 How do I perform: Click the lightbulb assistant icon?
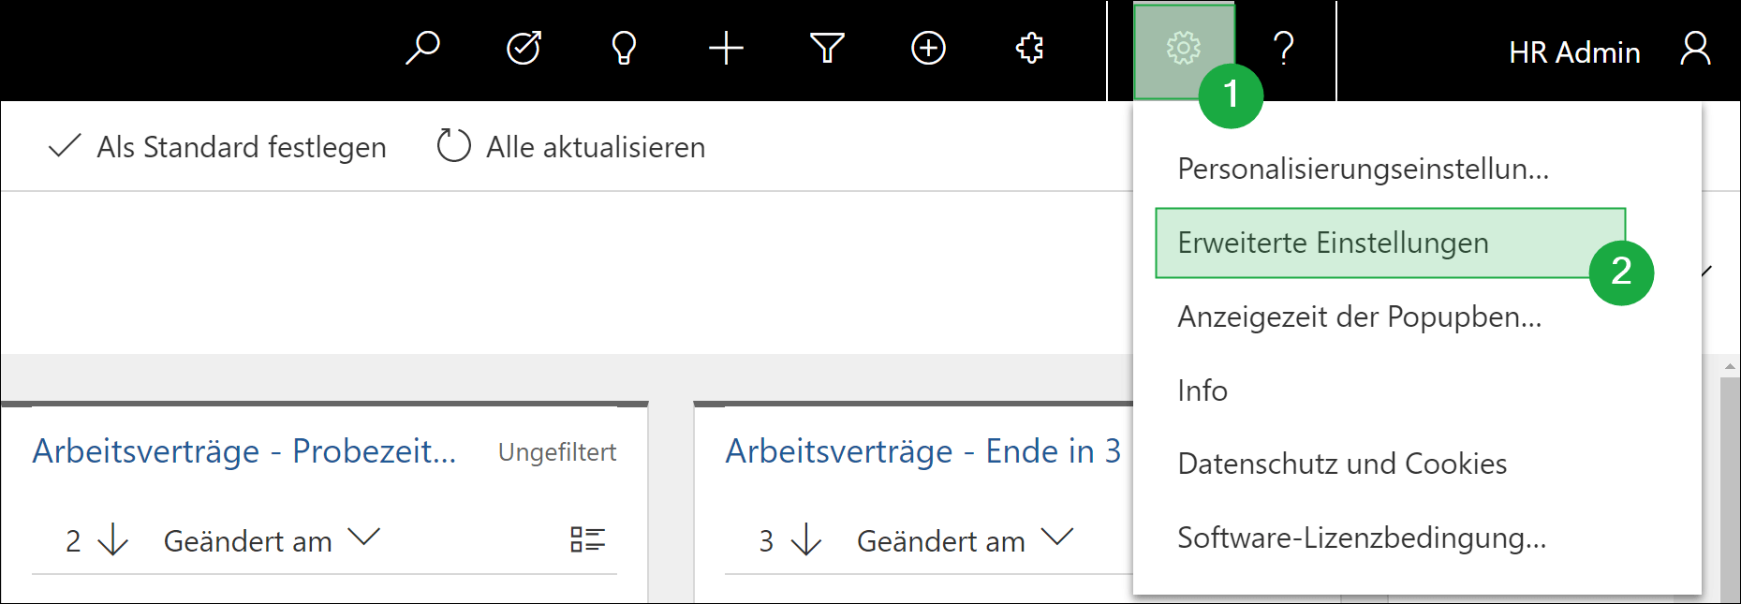624,48
